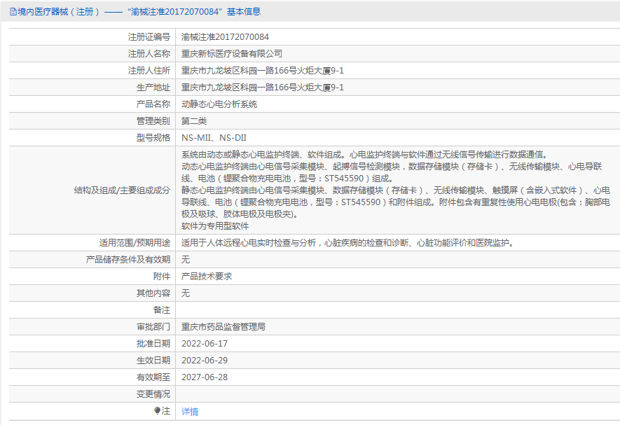620x425 pixels.
Task: Select header title 境内医疗器械（注册）基本信息
Action: point(135,12)
